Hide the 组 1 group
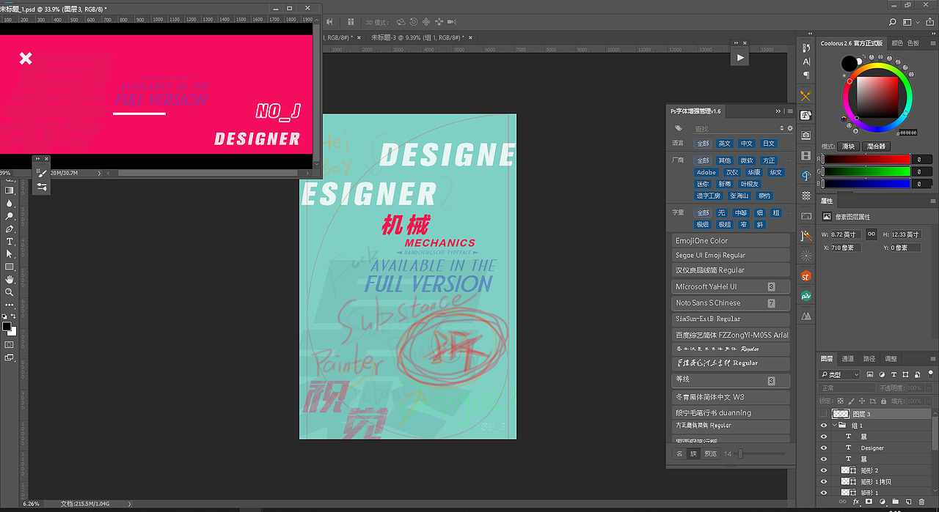The image size is (939, 512). point(824,425)
